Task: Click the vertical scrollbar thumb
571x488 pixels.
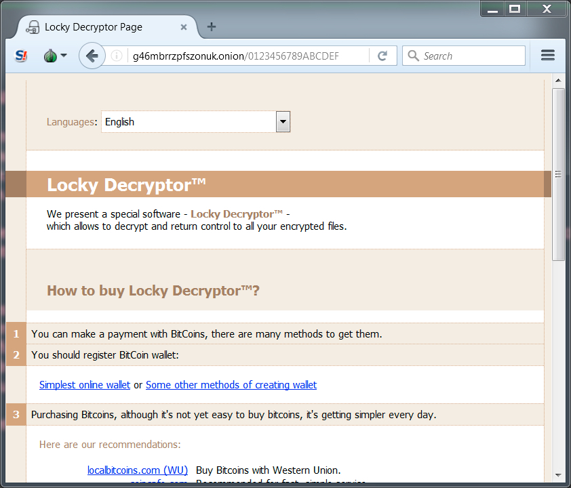Action: [558, 174]
